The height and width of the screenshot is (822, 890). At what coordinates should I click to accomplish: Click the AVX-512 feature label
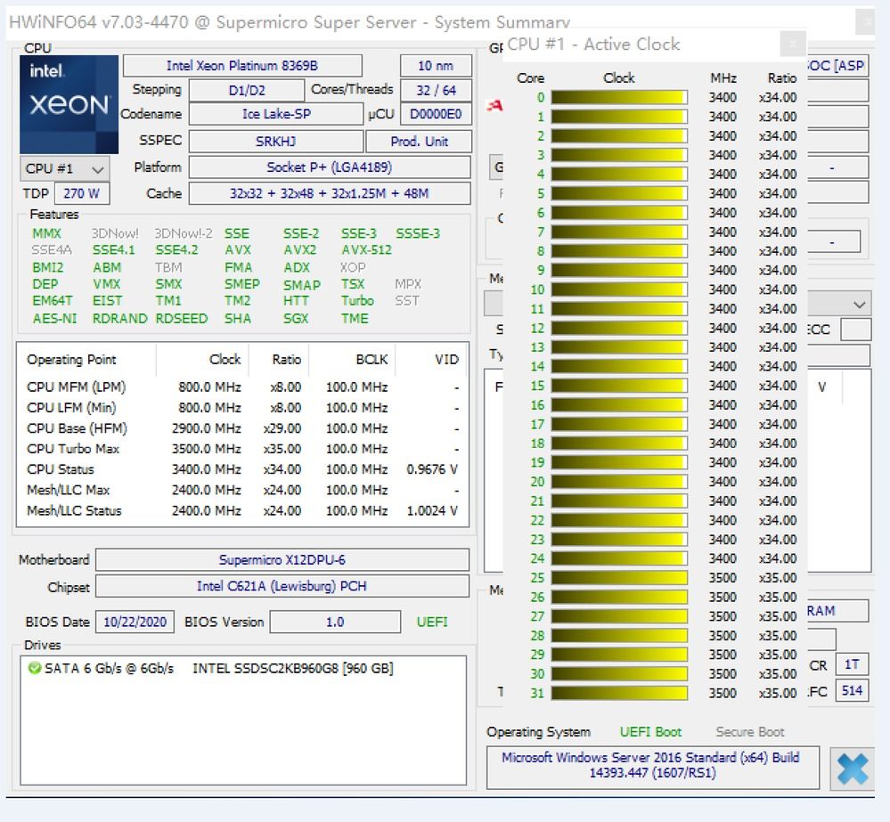(367, 250)
